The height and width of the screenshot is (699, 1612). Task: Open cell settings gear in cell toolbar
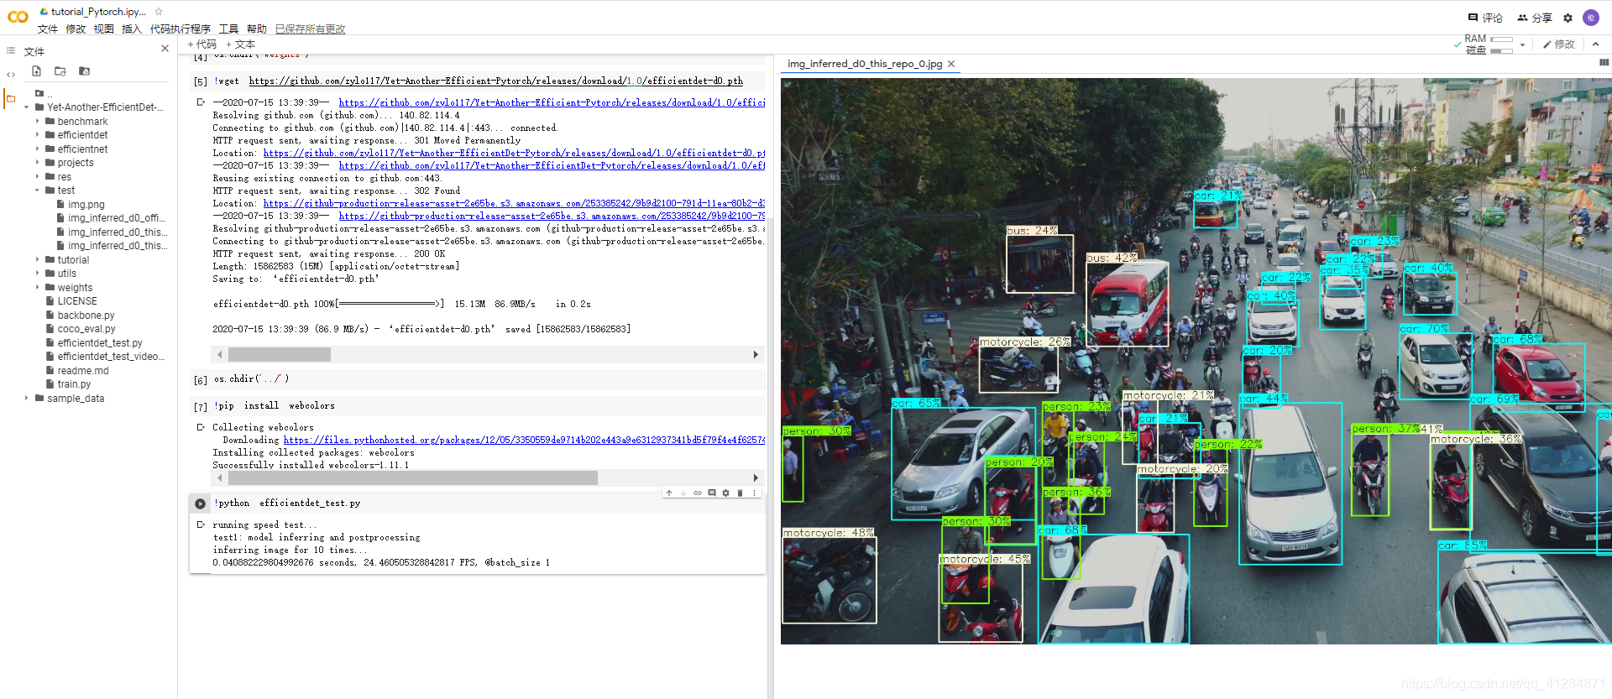tap(726, 493)
